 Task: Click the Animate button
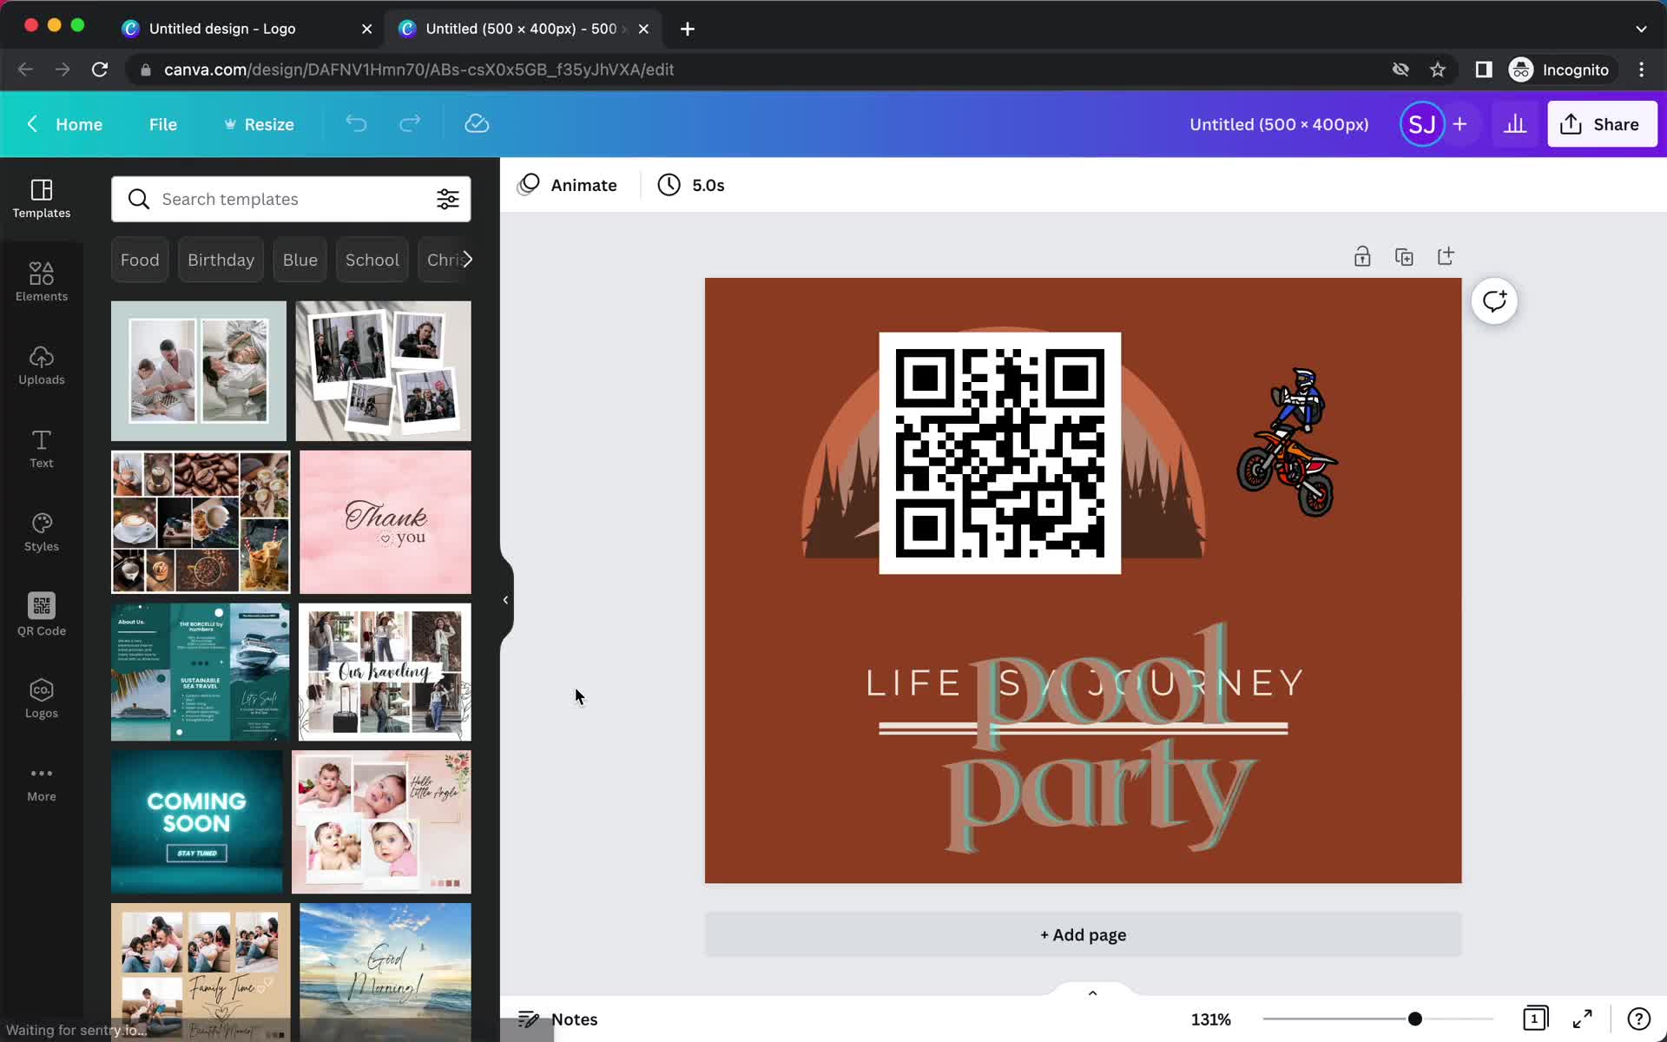[x=567, y=185]
